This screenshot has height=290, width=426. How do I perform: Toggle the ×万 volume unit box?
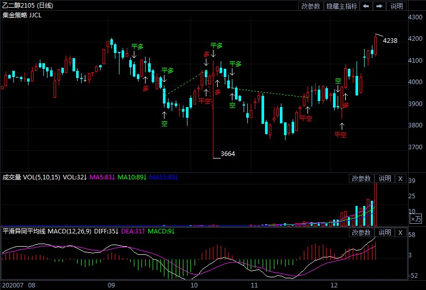pos(416,219)
